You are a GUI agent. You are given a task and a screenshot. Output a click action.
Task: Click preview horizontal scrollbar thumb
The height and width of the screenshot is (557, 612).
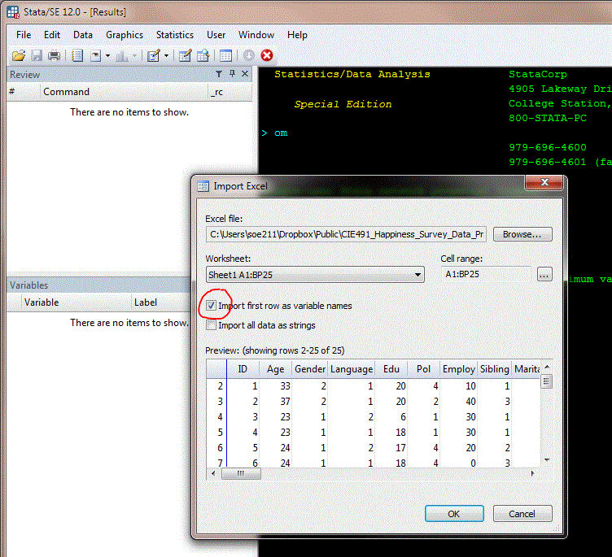click(241, 473)
